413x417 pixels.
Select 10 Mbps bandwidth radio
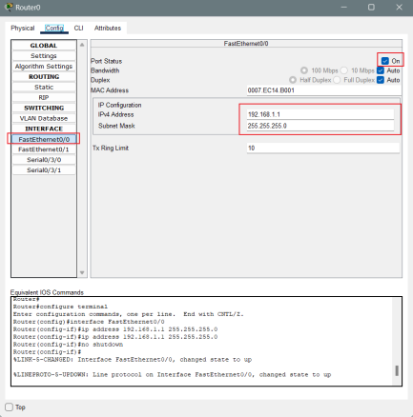[344, 70]
